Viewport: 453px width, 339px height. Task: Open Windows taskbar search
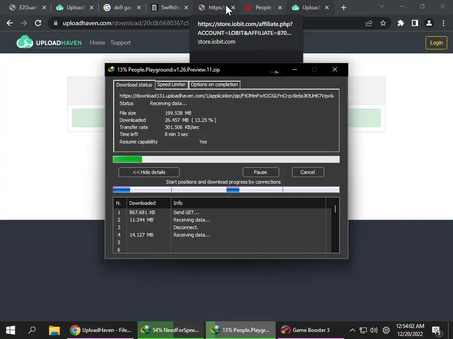pos(32,330)
